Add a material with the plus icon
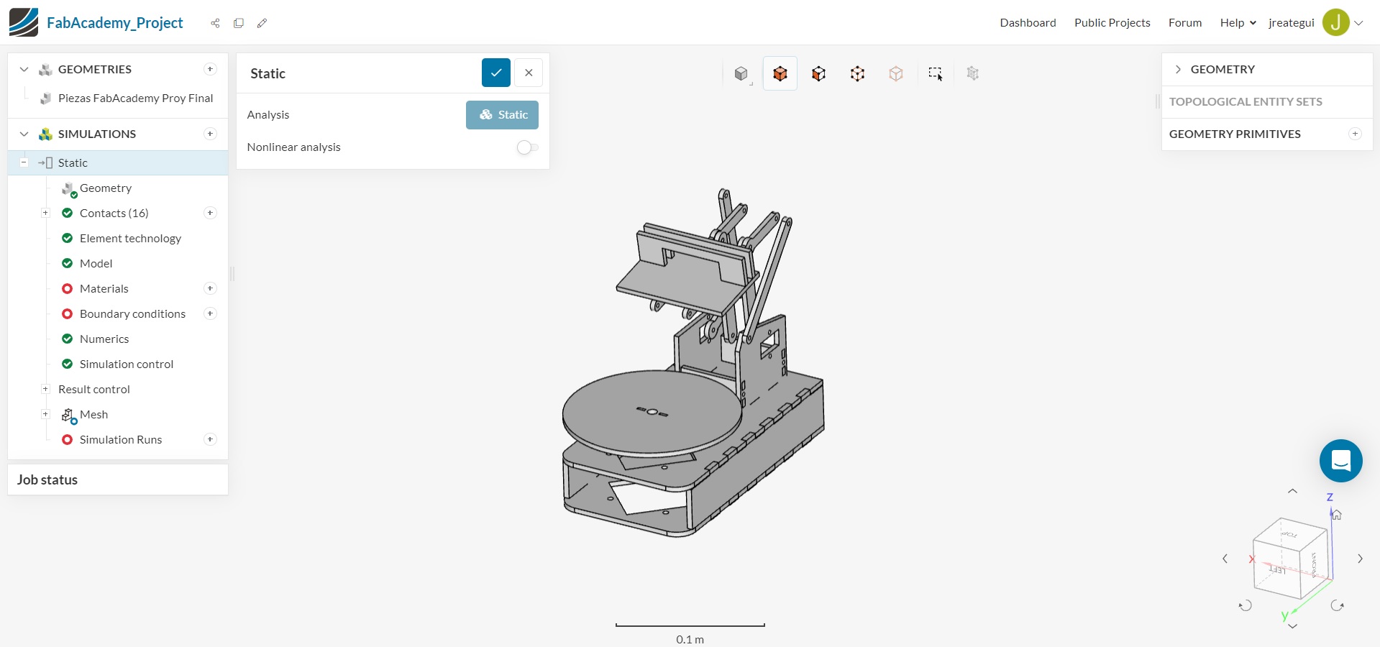 pyautogui.click(x=210, y=288)
